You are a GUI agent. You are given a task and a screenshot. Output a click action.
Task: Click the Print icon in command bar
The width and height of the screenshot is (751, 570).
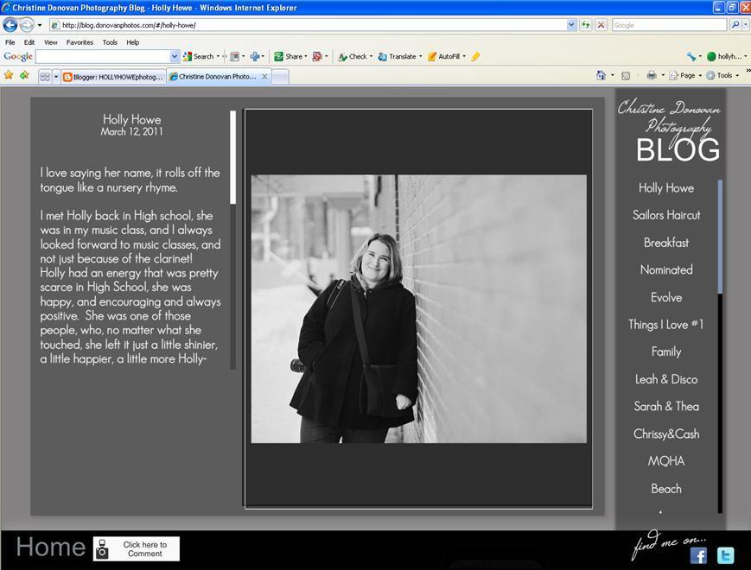tap(651, 76)
